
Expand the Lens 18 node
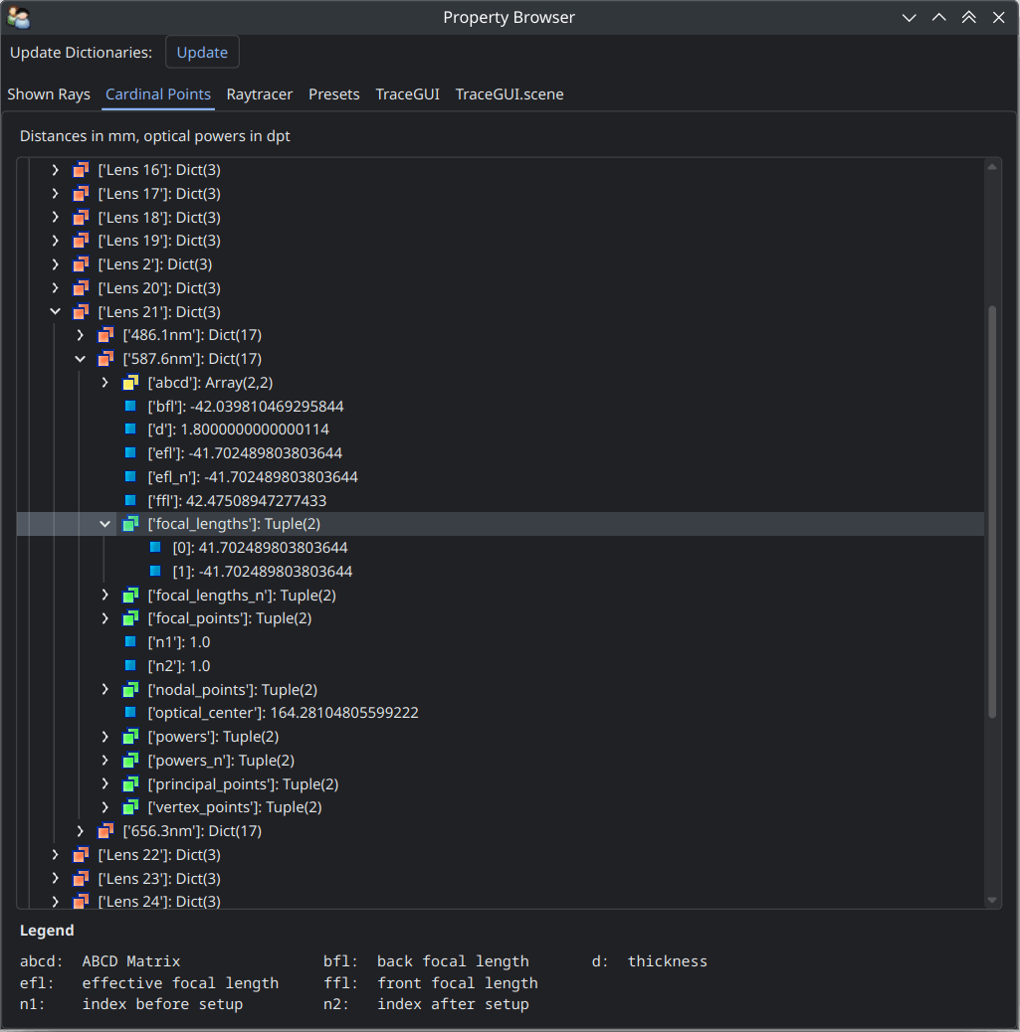[56, 217]
